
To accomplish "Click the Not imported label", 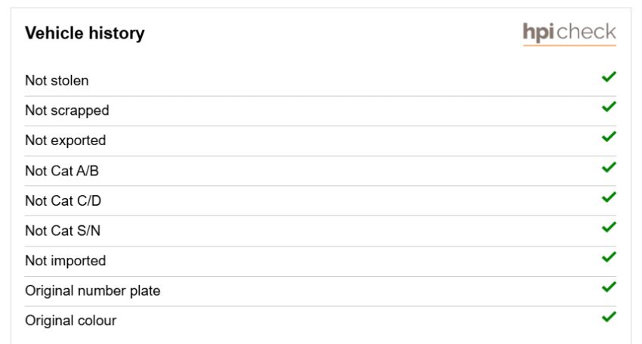I will (66, 261).
